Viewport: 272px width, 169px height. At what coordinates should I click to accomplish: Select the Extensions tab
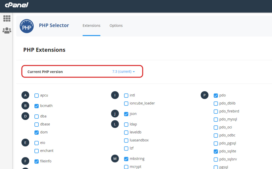coord(91,25)
